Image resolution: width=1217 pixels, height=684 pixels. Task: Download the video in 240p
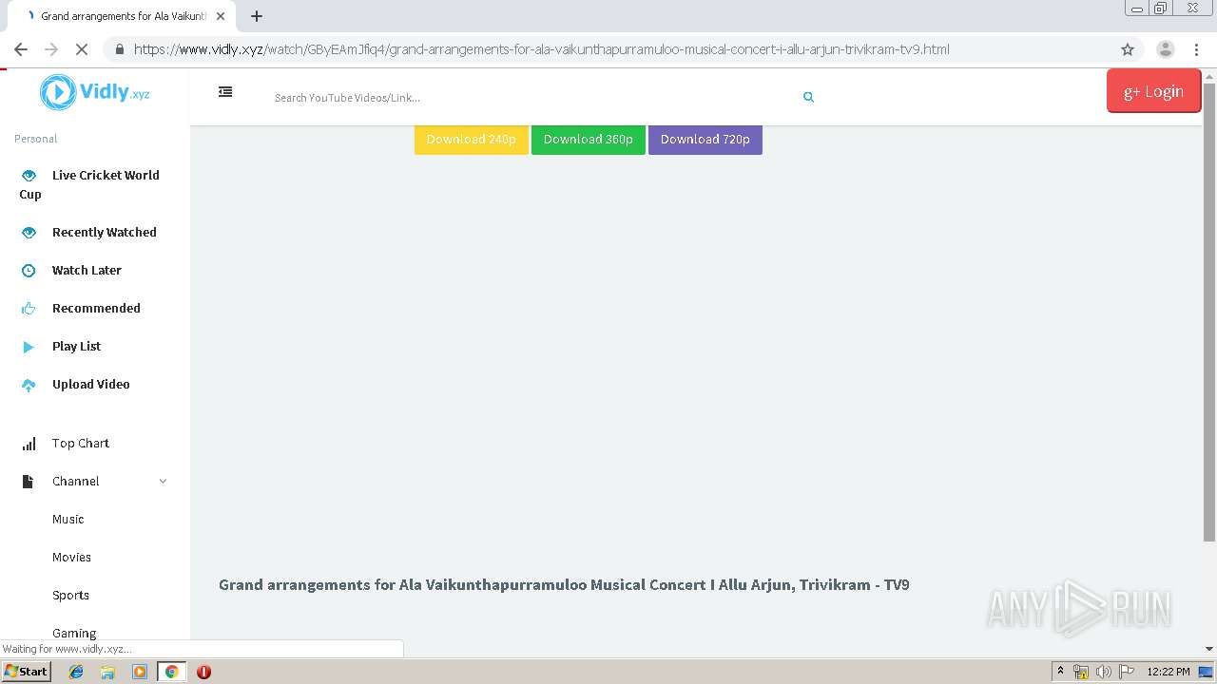pyautogui.click(x=472, y=139)
